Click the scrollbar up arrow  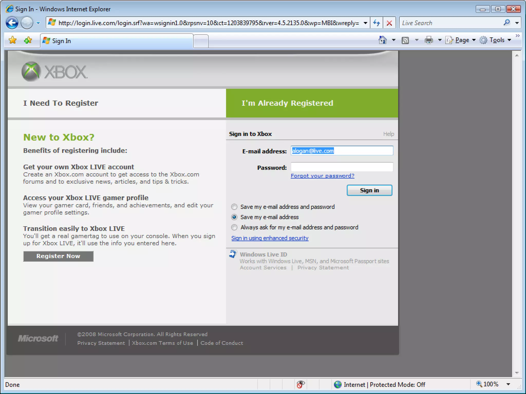click(x=517, y=55)
